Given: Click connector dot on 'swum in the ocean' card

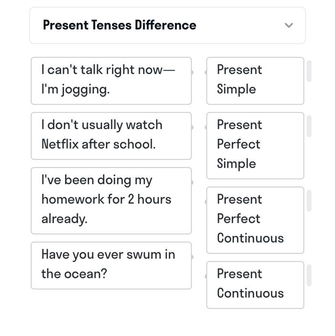Looking at the screenshot, I should [x=192, y=257].
